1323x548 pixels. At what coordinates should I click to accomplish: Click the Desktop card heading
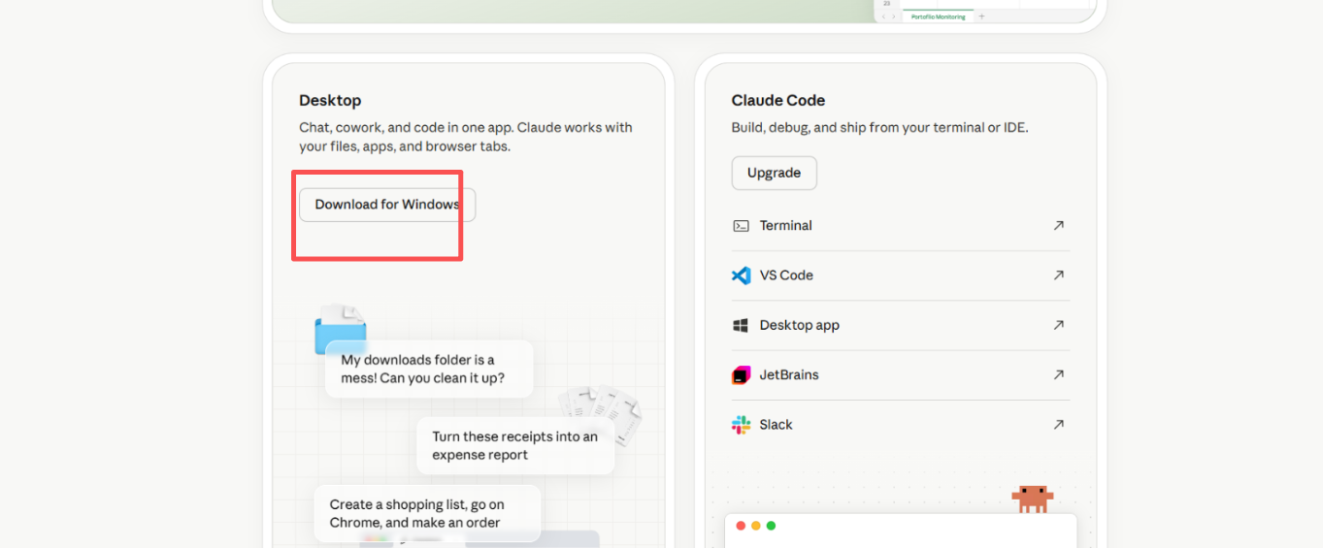pos(330,100)
